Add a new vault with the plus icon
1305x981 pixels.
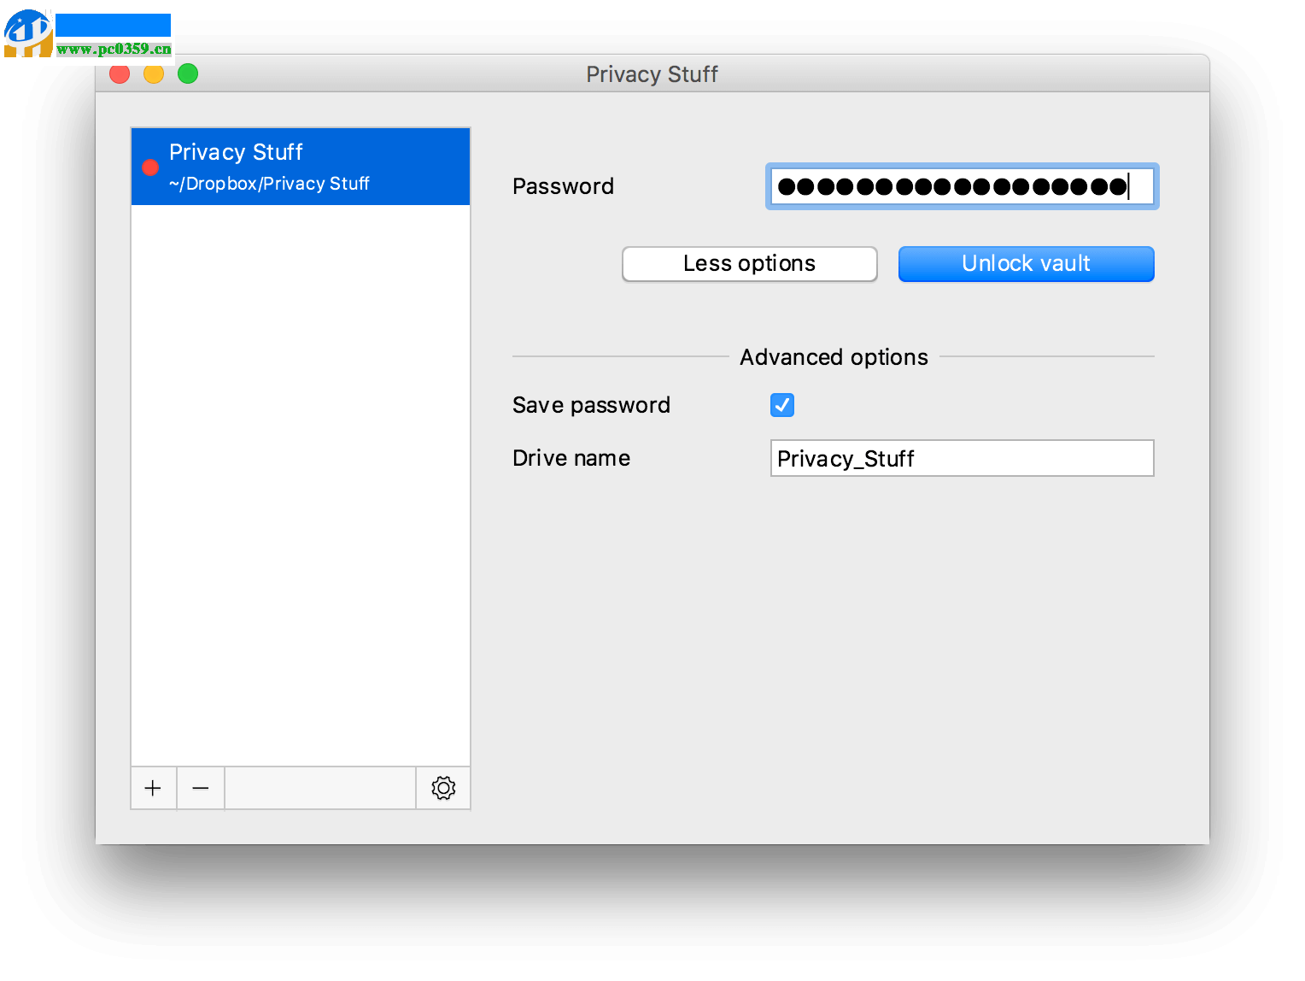click(x=153, y=788)
